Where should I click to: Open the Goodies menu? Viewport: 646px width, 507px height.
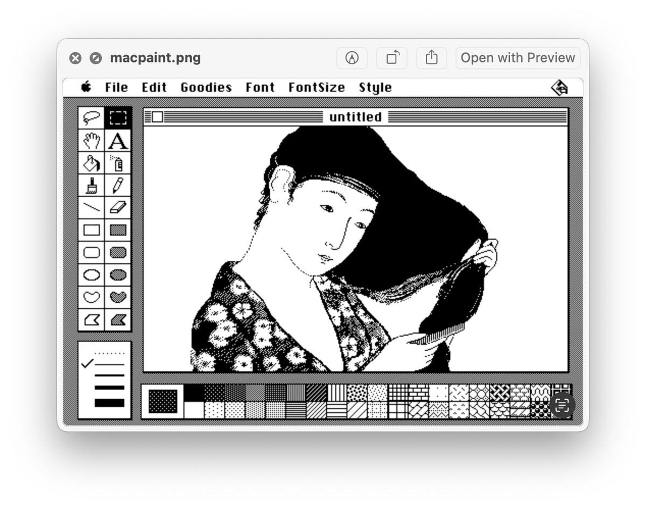[206, 87]
